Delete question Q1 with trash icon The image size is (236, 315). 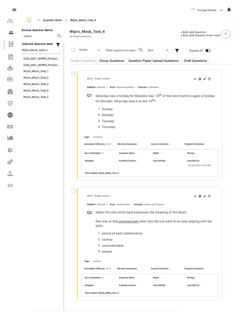(x=210, y=79)
